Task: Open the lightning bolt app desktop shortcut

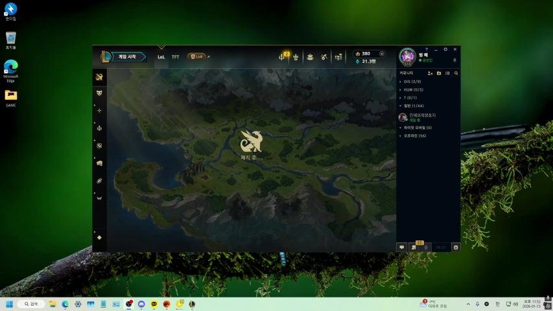Action: pyautogui.click(x=10, y=11)
